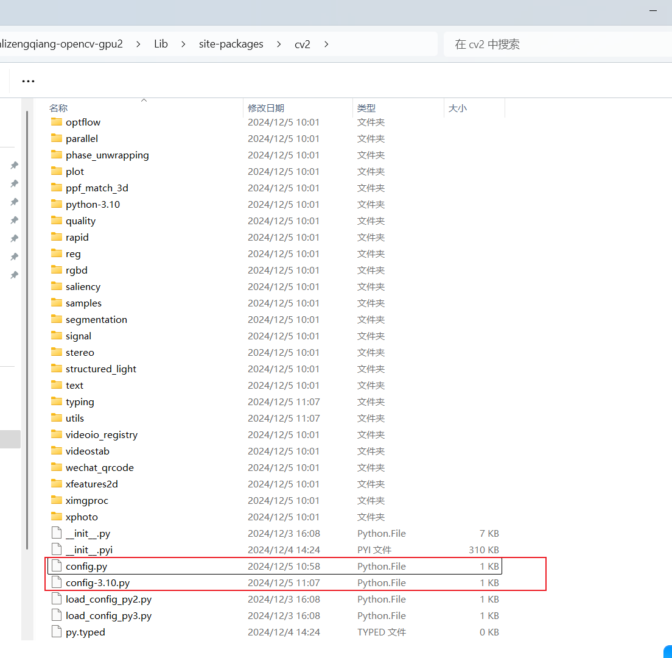The width and height of the screenshot is (672, 658).
Task: Toggle sort order on the 名称 column
Action: click(58, 108)
